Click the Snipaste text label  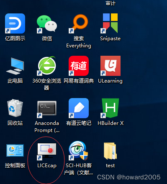[x=110, y=39]
